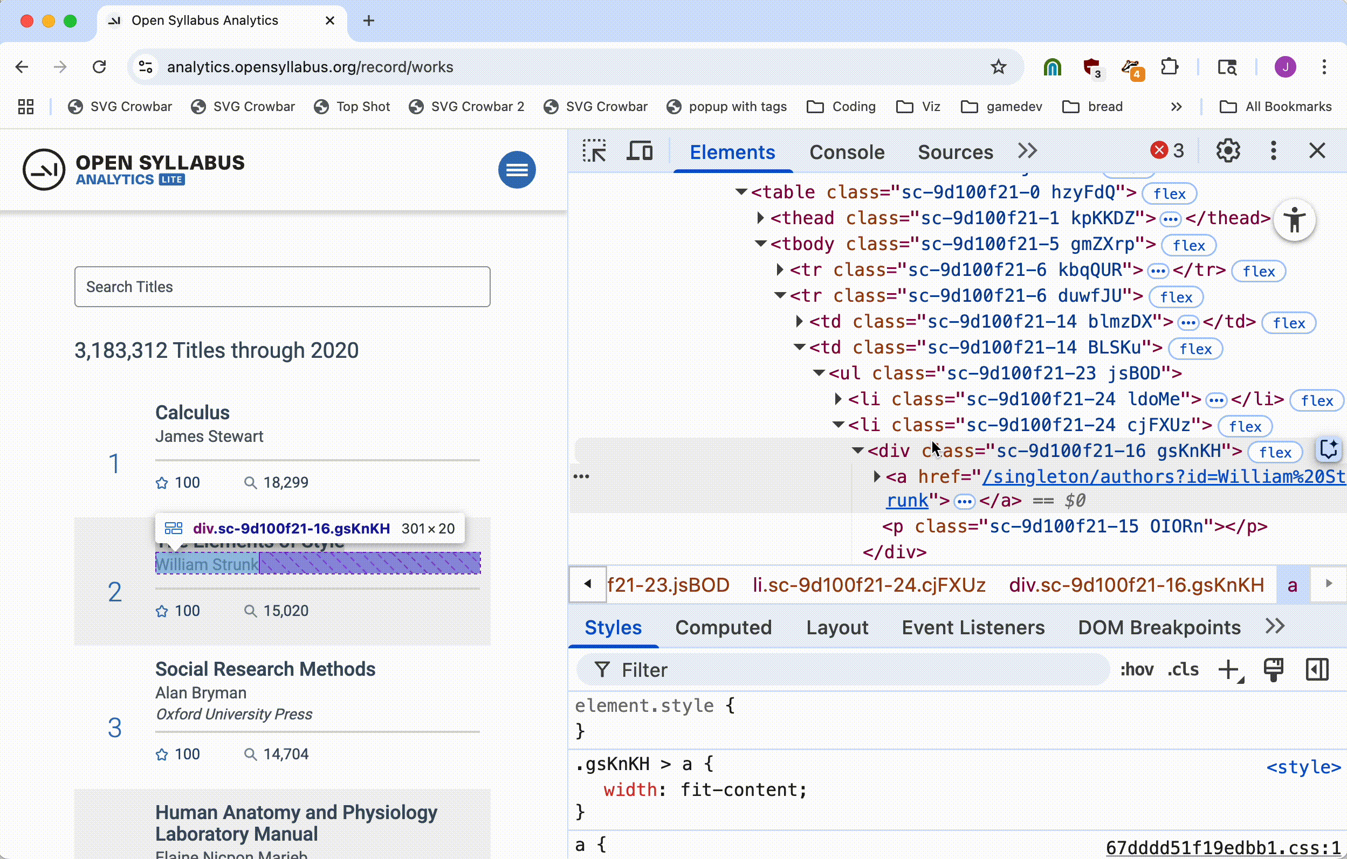Toggle the computed styles sidebar icon
The width and height of the screenshot is (1347, 859).
coord(1317,669)
